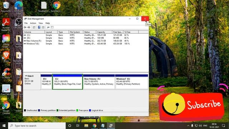Select the (D:) 100 MB partition block
This screenshot has width=229, height=129.
pyautogui.click(x=46, y=82)
